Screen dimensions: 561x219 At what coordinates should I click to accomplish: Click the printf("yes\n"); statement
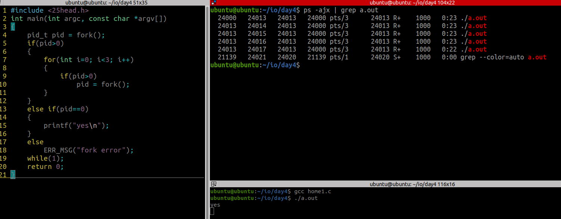pyautogui.click(x=76, y=126)
